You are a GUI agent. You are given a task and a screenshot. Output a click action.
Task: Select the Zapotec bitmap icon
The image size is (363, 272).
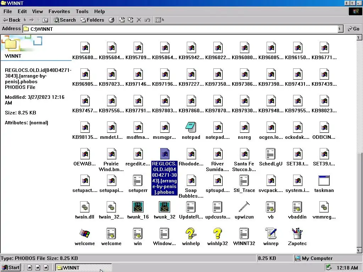pyautogui.click(x=297, y=236)
